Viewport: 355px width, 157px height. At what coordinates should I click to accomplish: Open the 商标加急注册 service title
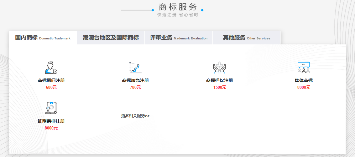(x=135, y=81)
